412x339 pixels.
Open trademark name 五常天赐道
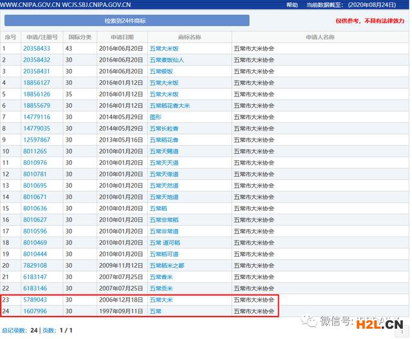click(164, 151)
